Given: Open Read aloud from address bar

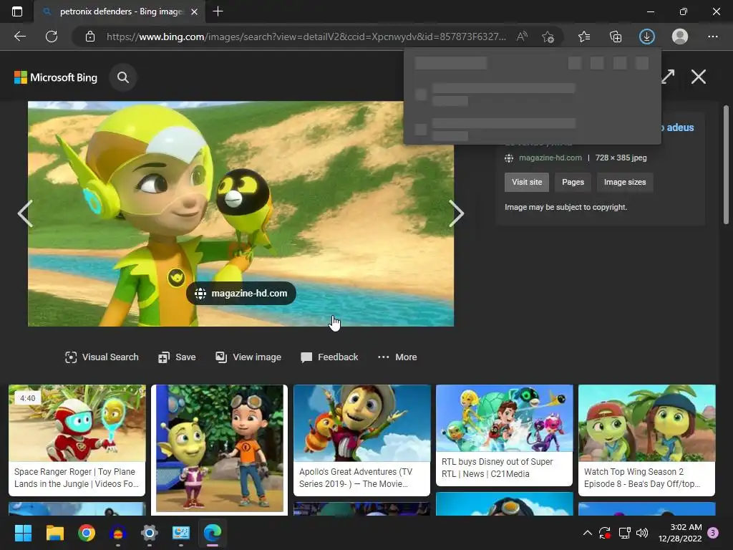Looking at the screenshot, I should coord(522,37).
